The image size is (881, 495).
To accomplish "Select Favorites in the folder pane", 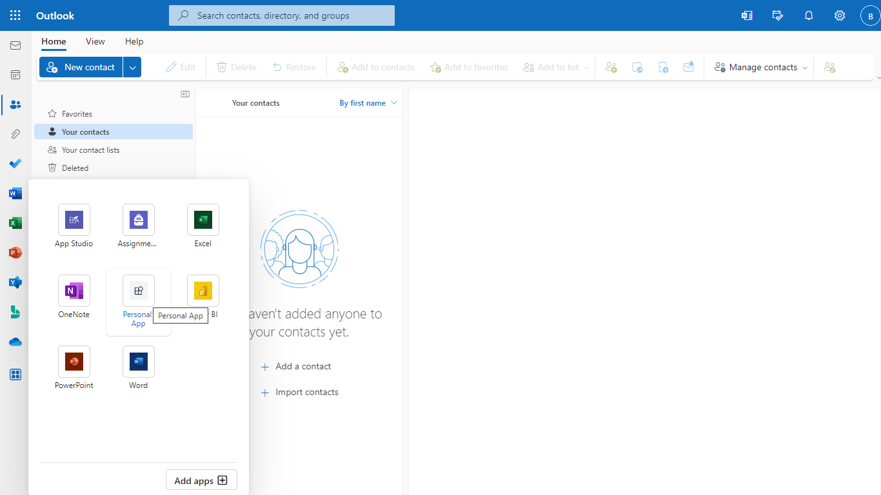I will 114,113.
